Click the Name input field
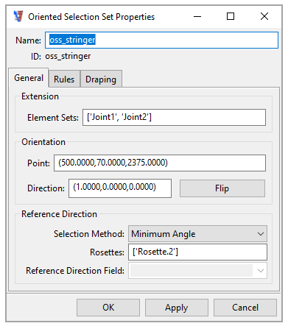288x326 pixels. pyautogui.click(x=161, y=40)
